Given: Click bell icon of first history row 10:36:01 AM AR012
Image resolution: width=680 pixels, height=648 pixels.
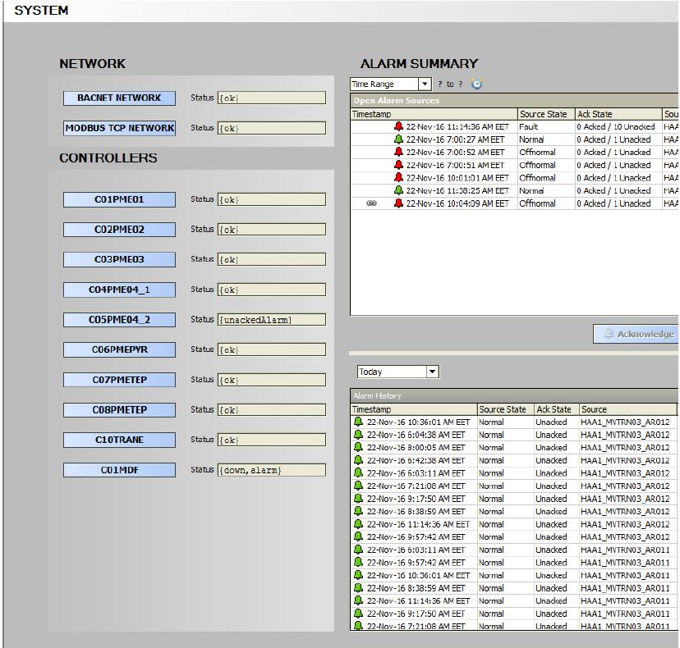Looking at the screenshot, I should tap(358, 422).
